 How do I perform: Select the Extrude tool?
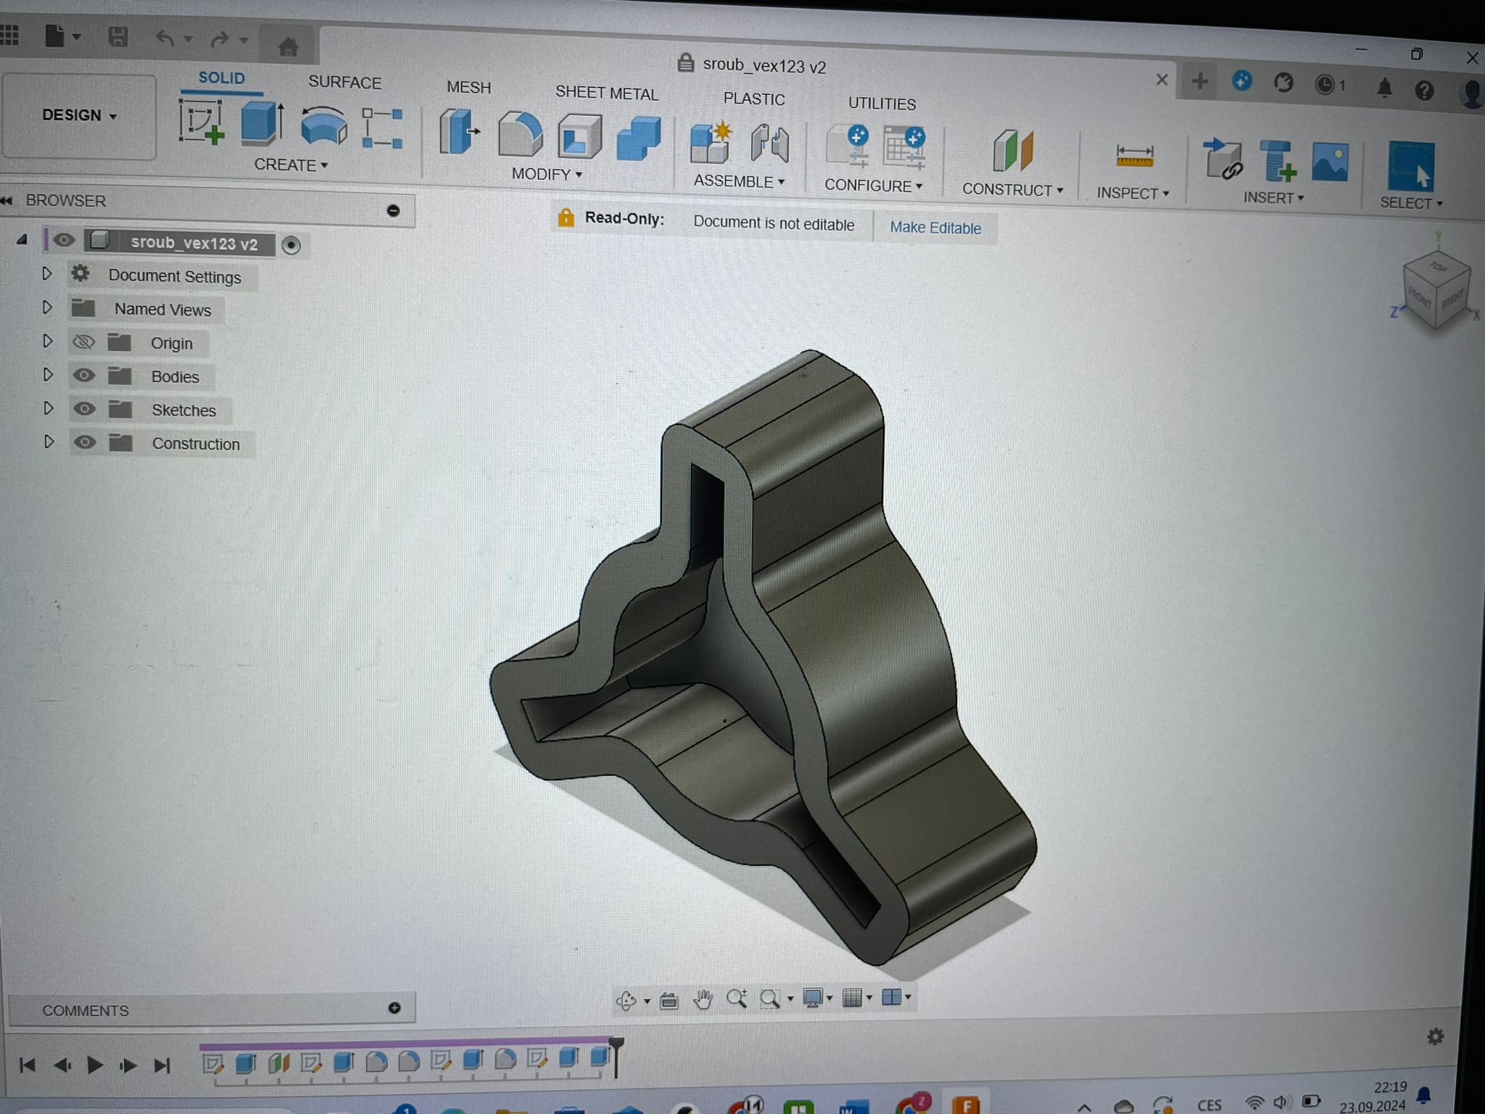262,122
